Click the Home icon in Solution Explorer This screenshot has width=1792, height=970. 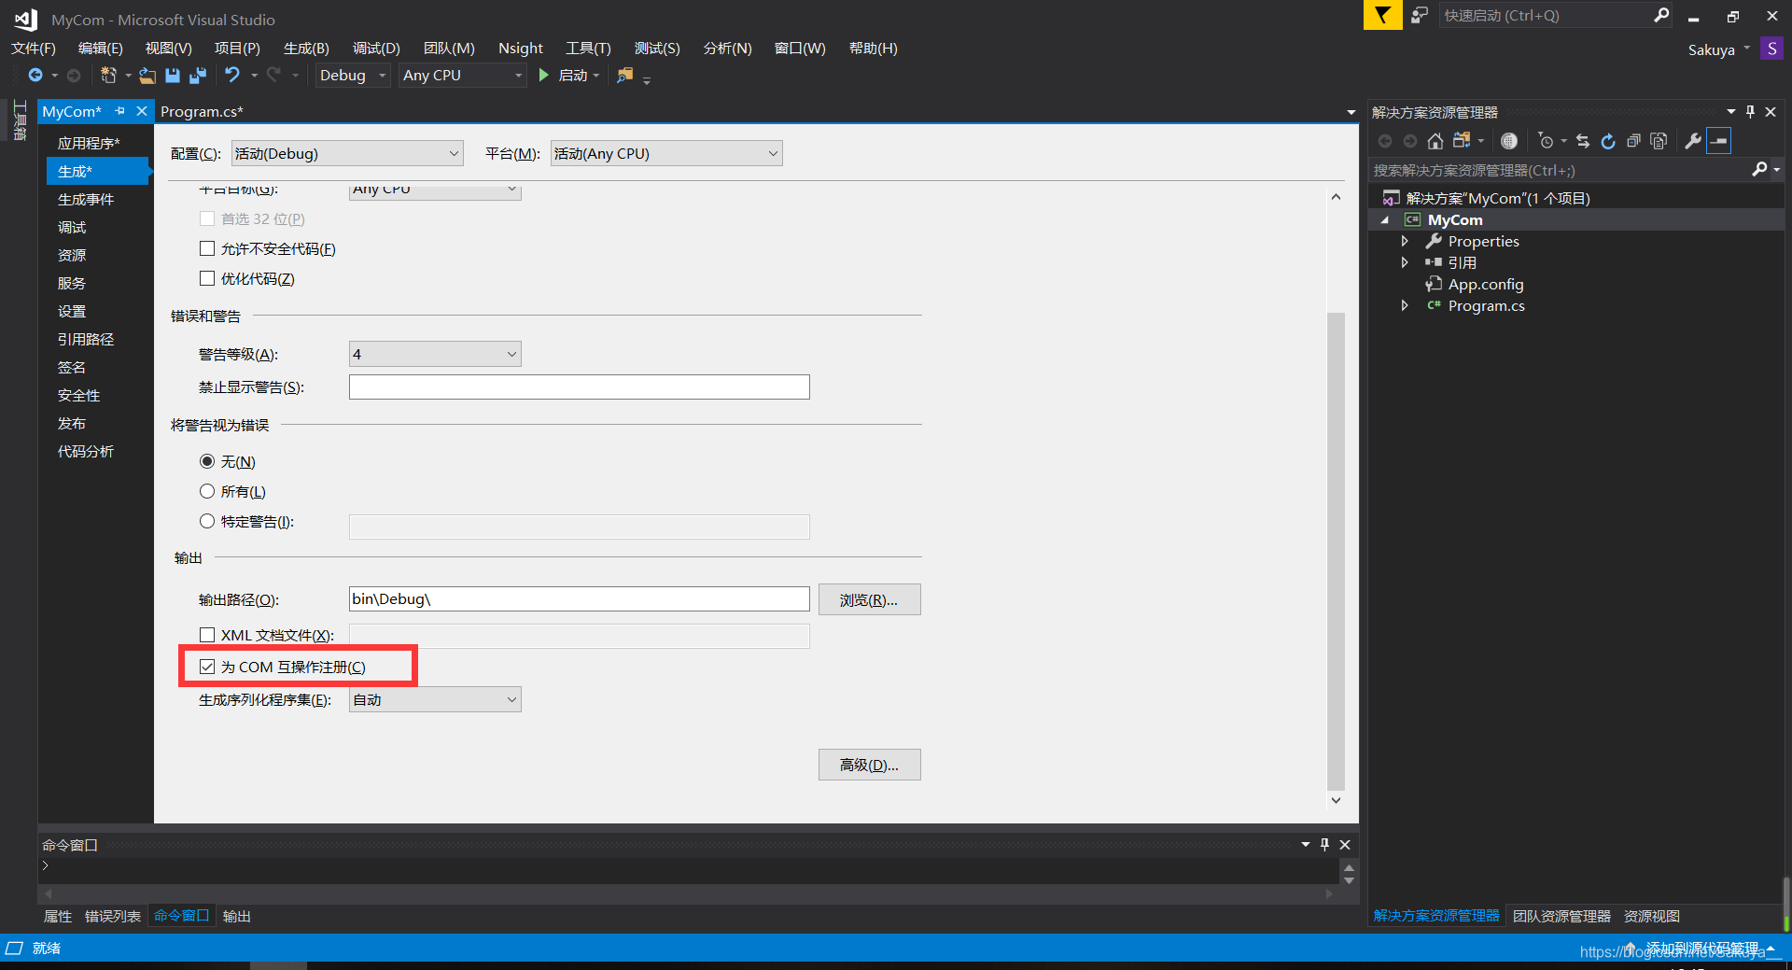[x=1435, y=141]
